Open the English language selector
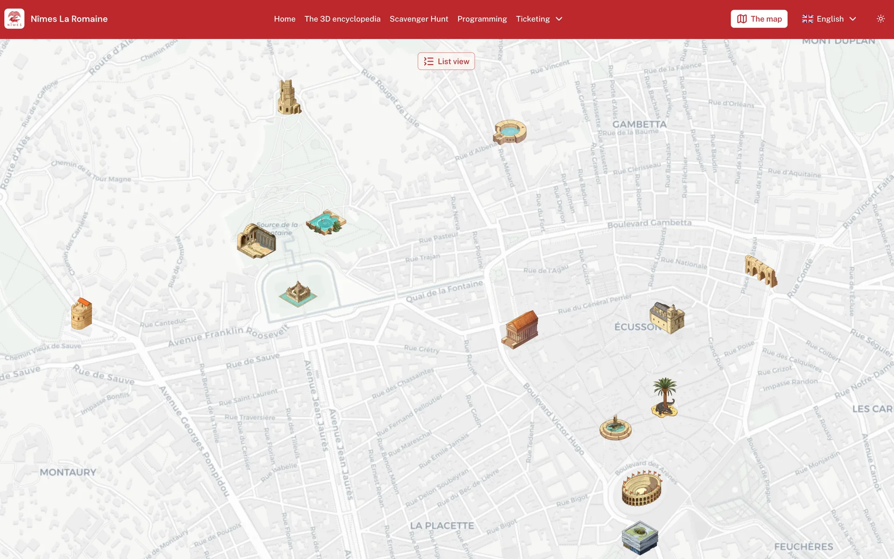Image resolution: width=894 pixels, height=559 pixels. click(829, 19)
